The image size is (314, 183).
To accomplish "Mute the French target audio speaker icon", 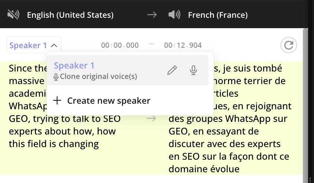I will [x=174, y=15].
